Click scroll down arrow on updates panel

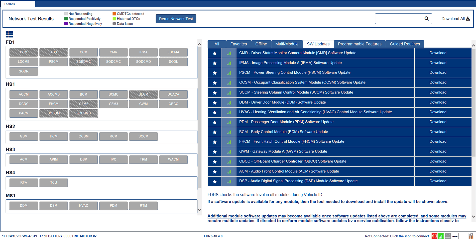pos(473,216)
